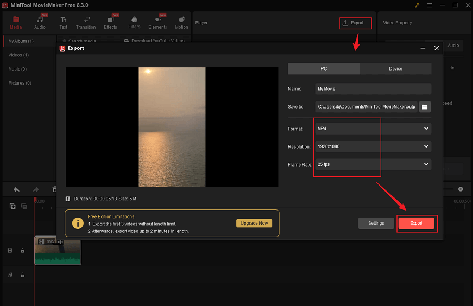
Task: Toggle the audio track lock
Action: [x=23, y=275]
